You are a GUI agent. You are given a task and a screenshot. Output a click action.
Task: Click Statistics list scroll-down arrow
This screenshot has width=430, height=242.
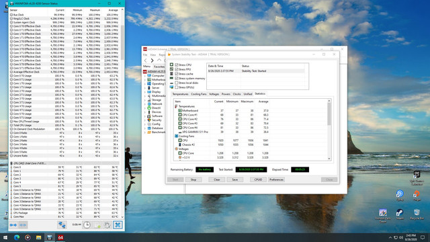329,159
